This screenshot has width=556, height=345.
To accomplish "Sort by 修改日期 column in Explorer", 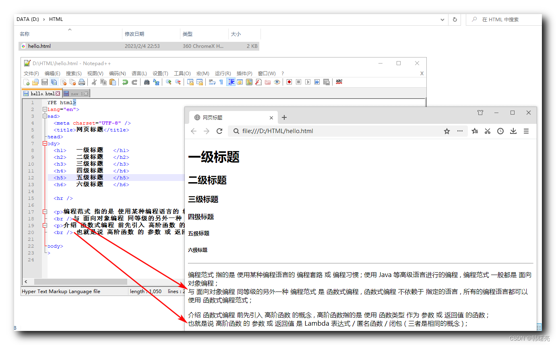I will pyautogui.click(x=151, y=34).
